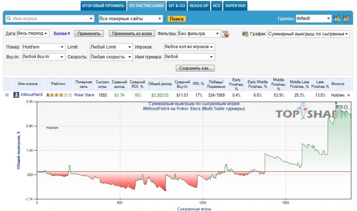Image resolution: width=357 pixels, height=211 pixels.
Task: Click the График chart icon
Action: [x=245, y=34]
